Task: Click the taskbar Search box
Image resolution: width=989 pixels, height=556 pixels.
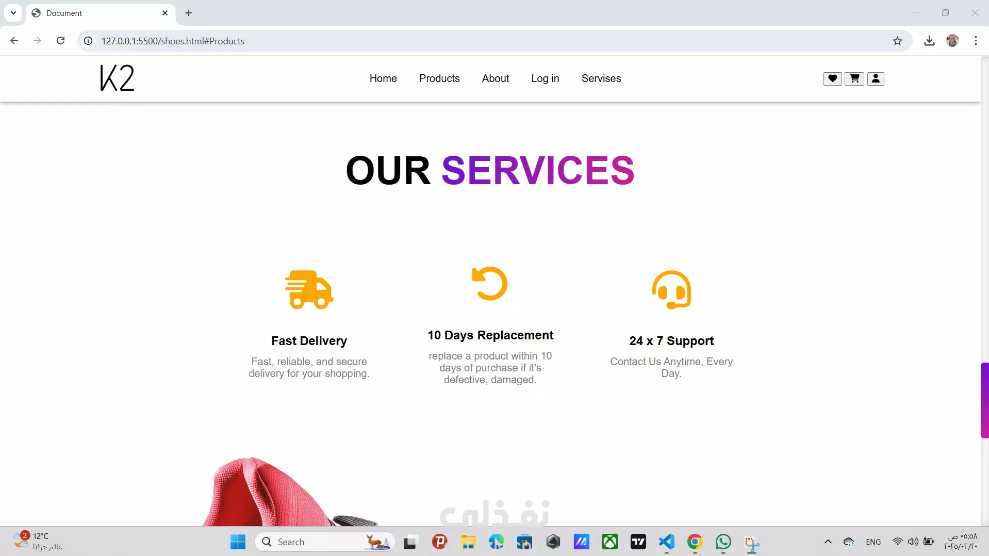Action: [325, 542]
